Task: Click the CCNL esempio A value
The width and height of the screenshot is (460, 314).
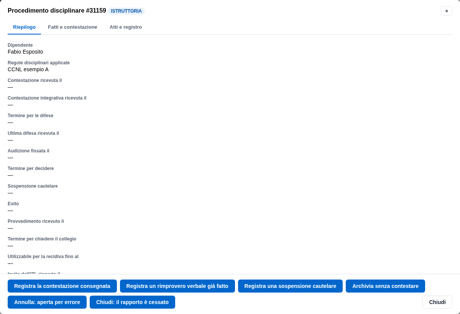Action: pyautogui.click(x=28, y=69)
